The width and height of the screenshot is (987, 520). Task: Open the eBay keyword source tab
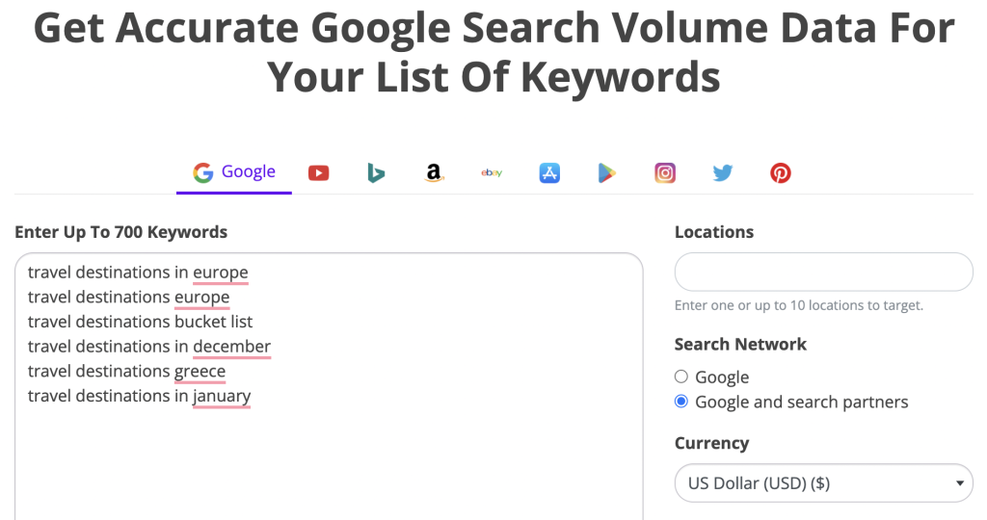(492, 173)
